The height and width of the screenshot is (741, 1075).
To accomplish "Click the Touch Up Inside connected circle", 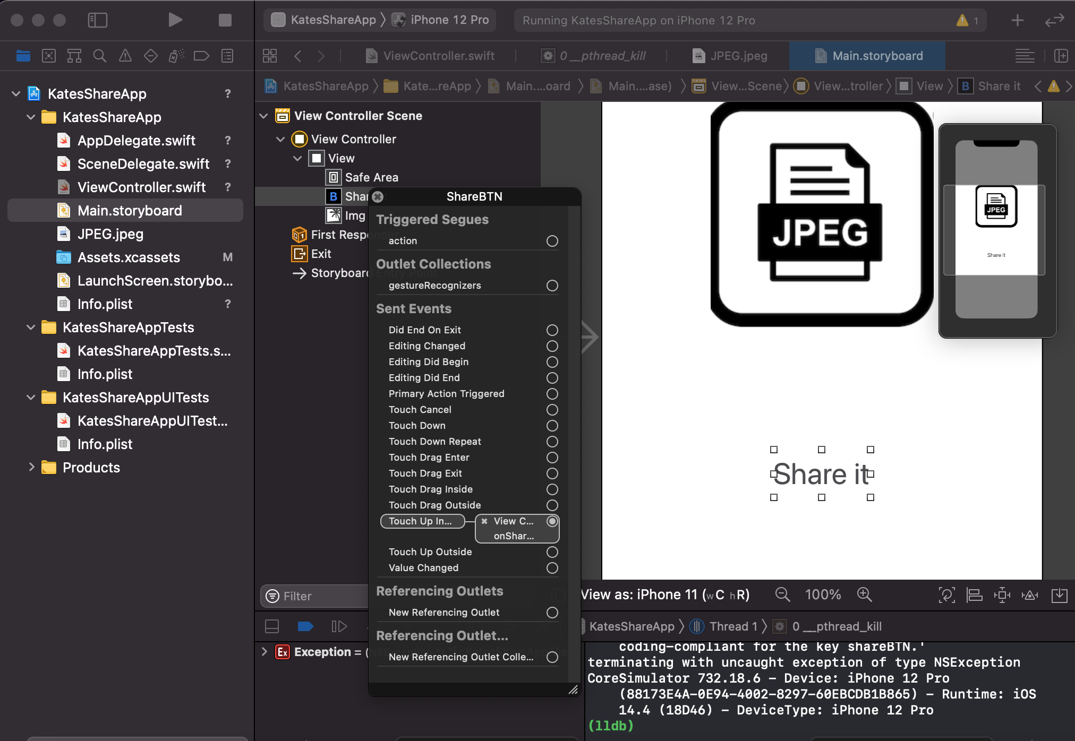I will pyautogui.click(x=552, y=521).
